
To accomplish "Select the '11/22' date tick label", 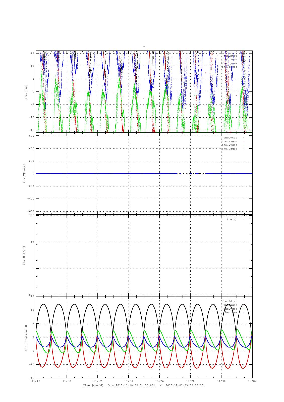I will [x=98, y=381].
